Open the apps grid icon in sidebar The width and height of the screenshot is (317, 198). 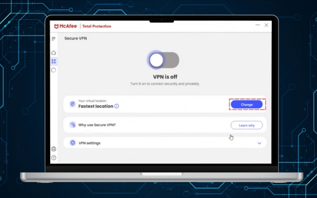click(x=53, y=61)
